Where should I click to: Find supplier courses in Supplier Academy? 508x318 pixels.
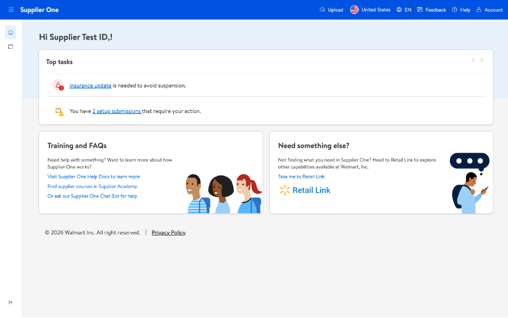pyautogui.click(x=92, y=186)
